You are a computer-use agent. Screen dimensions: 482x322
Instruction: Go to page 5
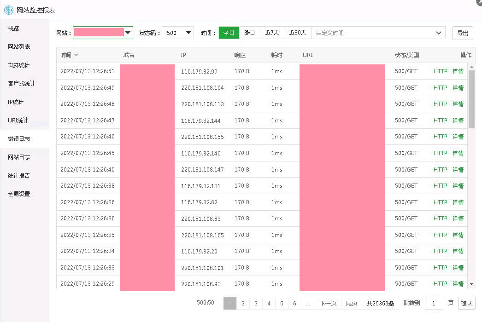point(282,303)
